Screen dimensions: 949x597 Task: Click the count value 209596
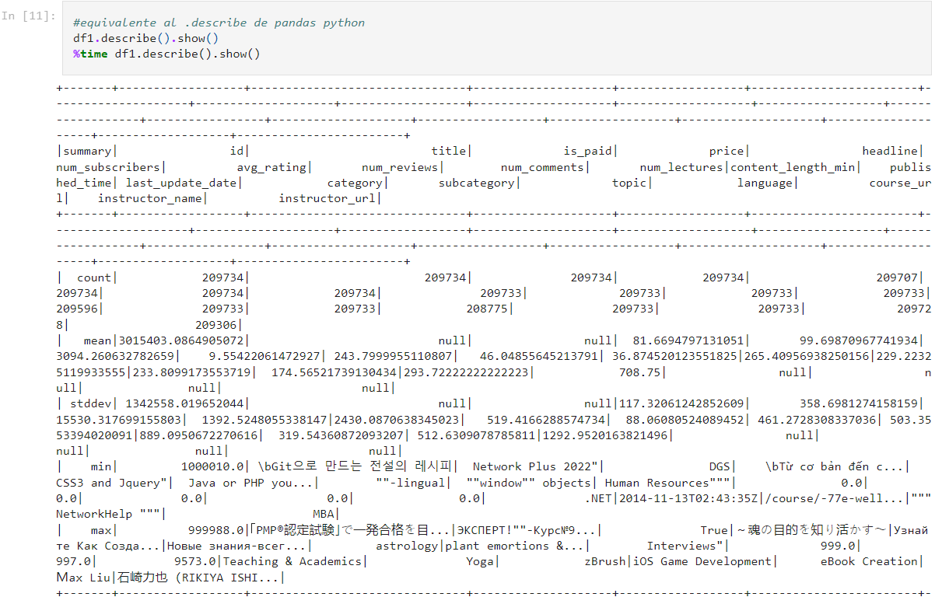click(77, 309)
